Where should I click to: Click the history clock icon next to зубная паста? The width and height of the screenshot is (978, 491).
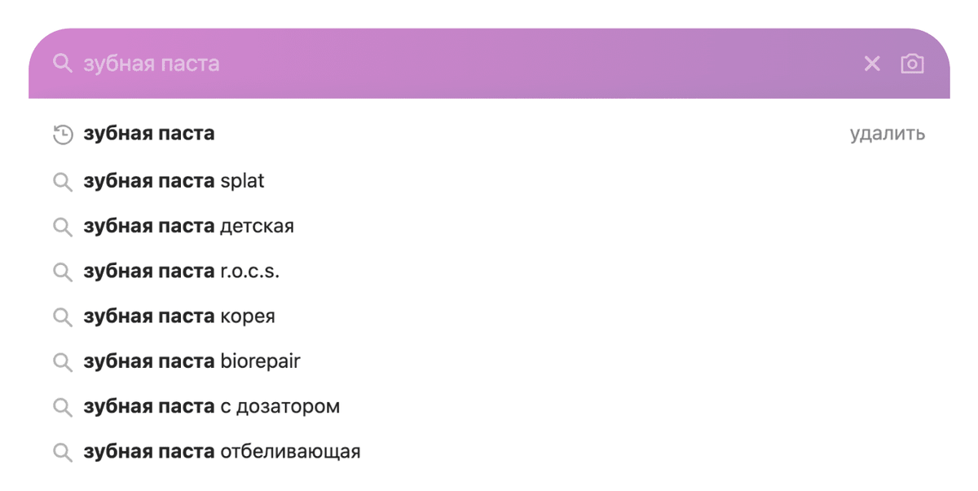(x=63, y=134)
